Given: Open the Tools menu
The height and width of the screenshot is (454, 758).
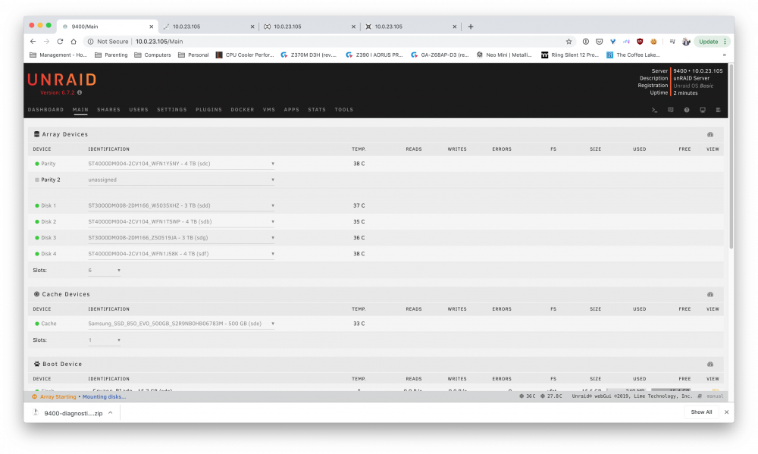Looking at the screenshot, I should pos(343,110).
